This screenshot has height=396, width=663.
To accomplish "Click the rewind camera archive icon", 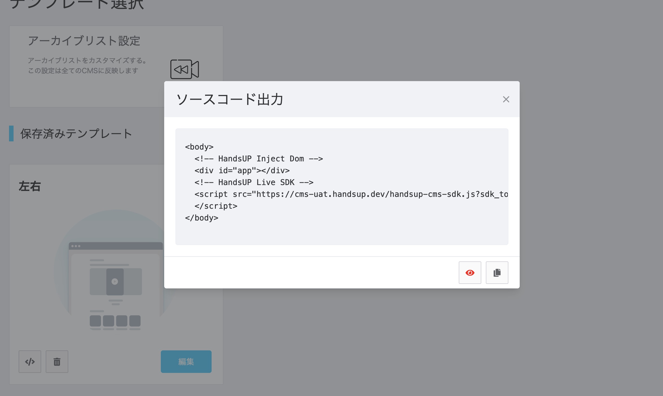I will [x=185, y=69].
